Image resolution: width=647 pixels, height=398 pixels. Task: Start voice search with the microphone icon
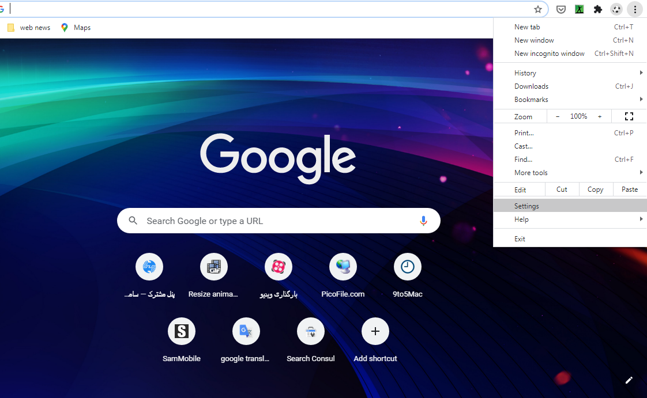(423, 221)
